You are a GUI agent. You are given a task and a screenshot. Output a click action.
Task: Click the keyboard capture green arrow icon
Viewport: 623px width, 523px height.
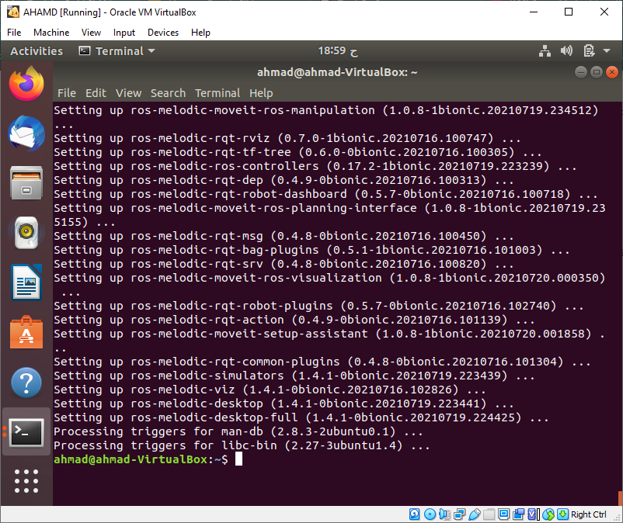[562, 514]
